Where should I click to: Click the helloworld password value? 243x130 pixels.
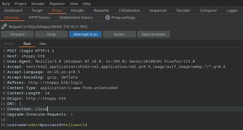(x=75, y=125)
